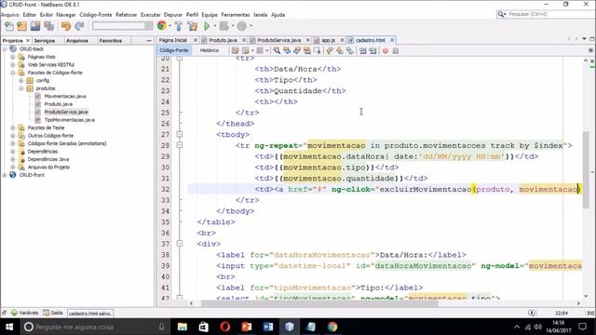The width and height of the screenshot is (596, 335).
Task: Collapse the Pacotes de Códigos-fonte node
Action: coord(13,73)
